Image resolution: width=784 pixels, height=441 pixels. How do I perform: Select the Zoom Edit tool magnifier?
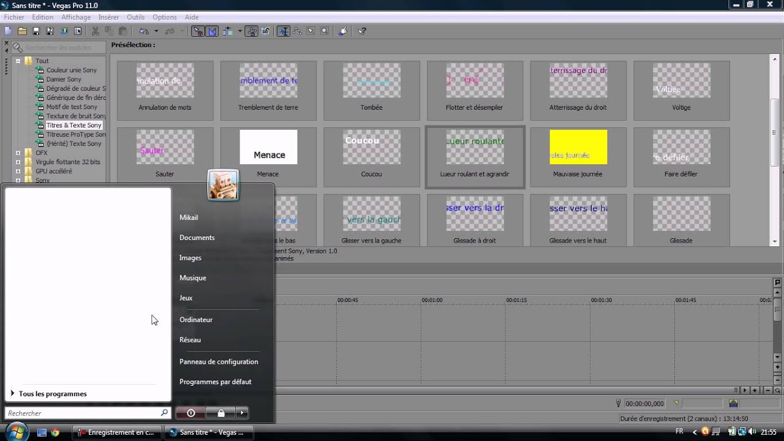pos(325,31)
